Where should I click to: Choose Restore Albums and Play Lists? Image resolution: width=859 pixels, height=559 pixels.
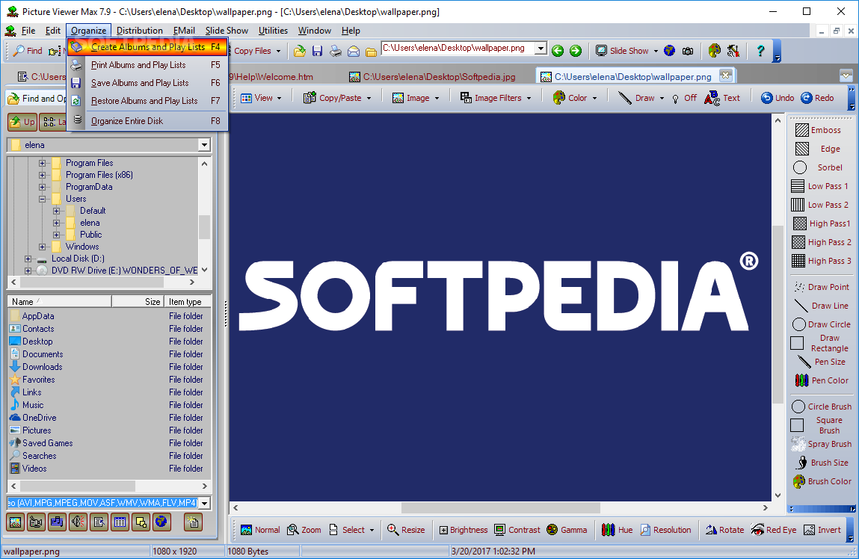[x=147, y=102]
